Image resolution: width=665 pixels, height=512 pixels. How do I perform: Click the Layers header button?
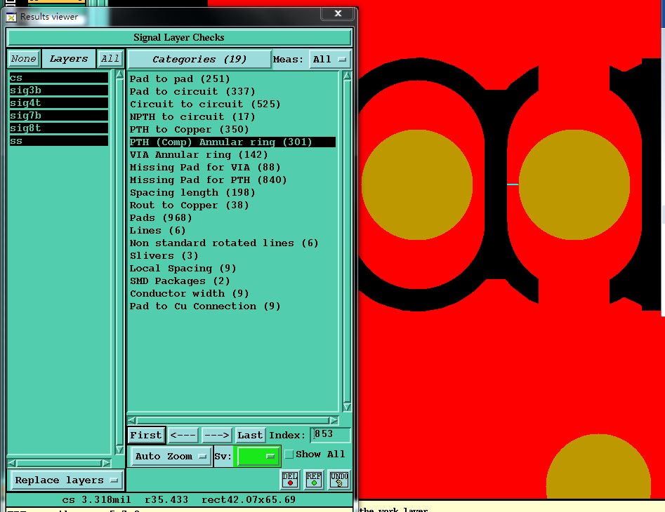click(69, 58)
